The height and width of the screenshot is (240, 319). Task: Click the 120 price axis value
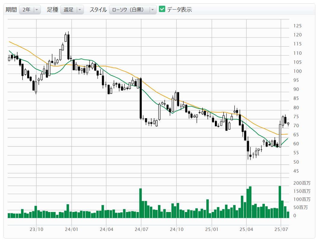click(297, 35)
